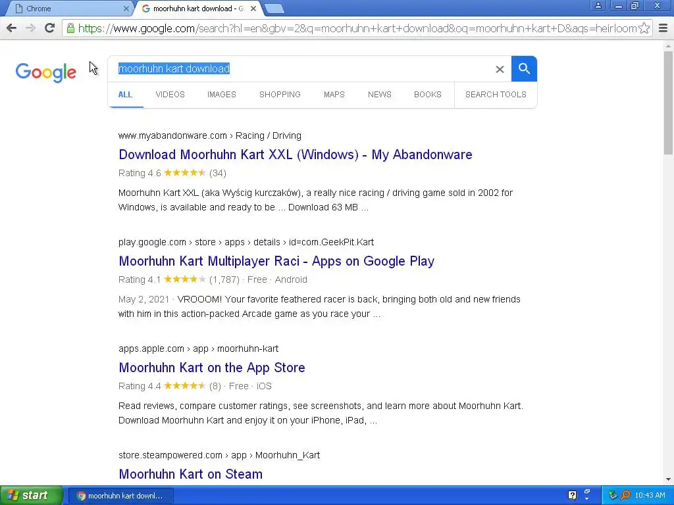674x505 pixels.
Task: Click the orange magnifier tray icon
Action: click(625, 495)
